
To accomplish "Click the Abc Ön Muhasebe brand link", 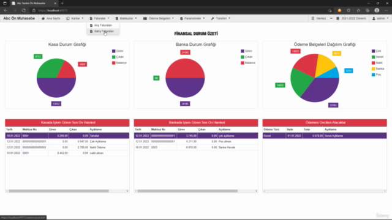I will (19, 18).
